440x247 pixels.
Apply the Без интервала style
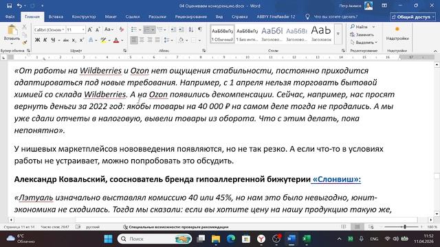tap(247, 34)
